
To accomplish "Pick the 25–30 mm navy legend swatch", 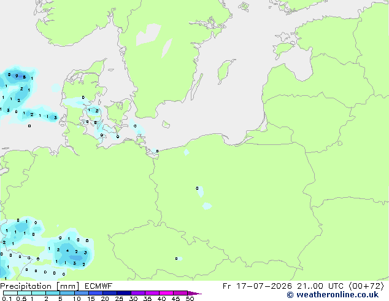I will [124, 293].
